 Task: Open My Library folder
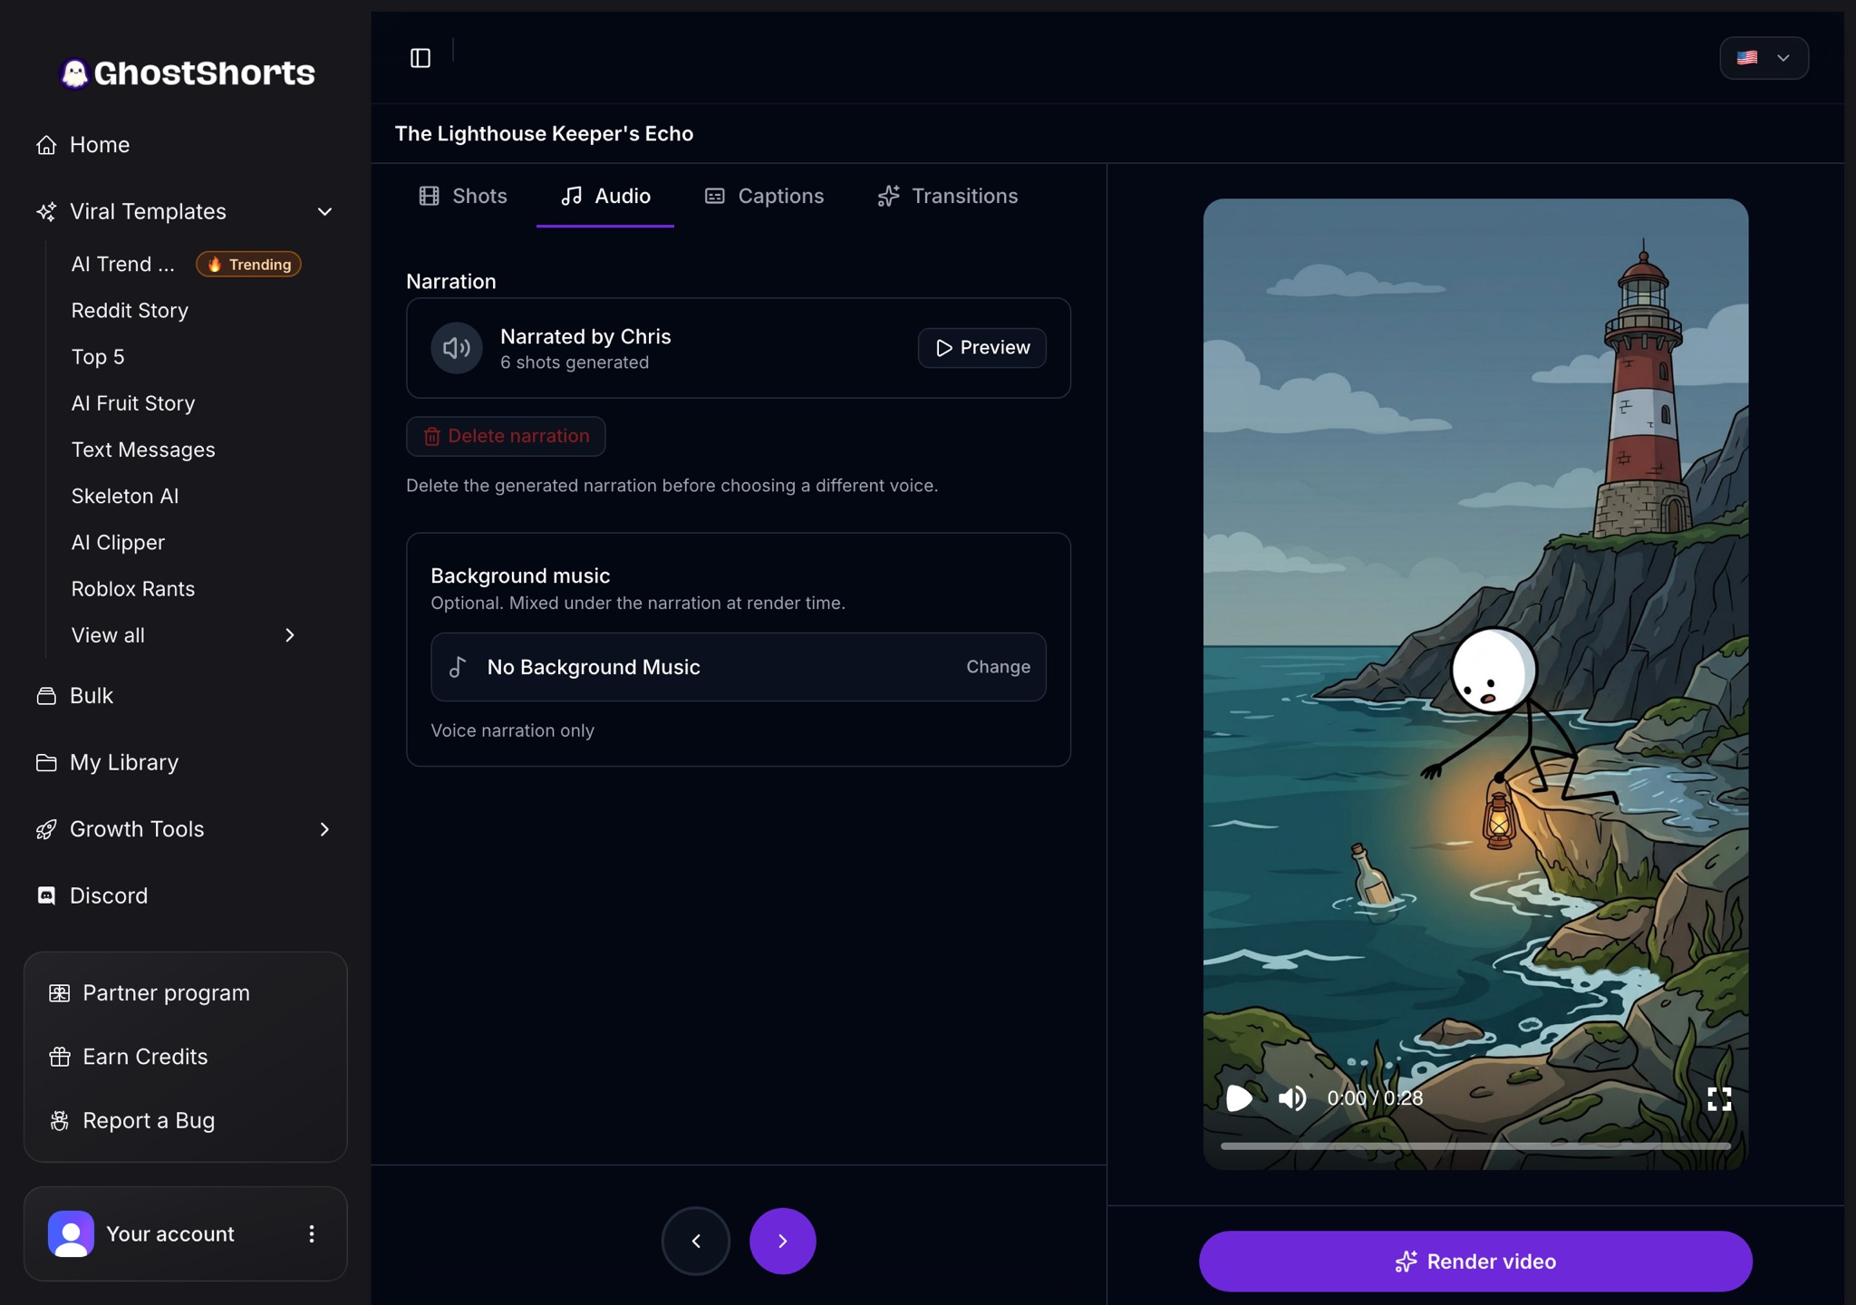[x=108, y=762]
